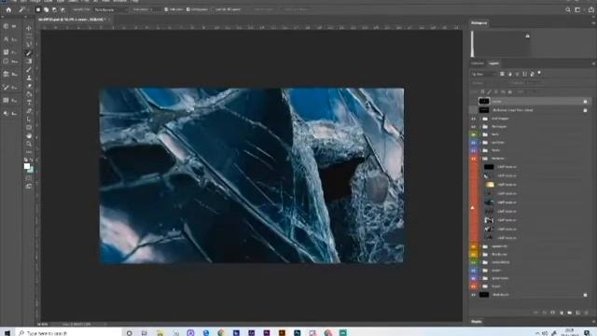The height and width of the screenshot is (336, 597).
Task: Click the Select and Mask button
Action: coord(296,9)
